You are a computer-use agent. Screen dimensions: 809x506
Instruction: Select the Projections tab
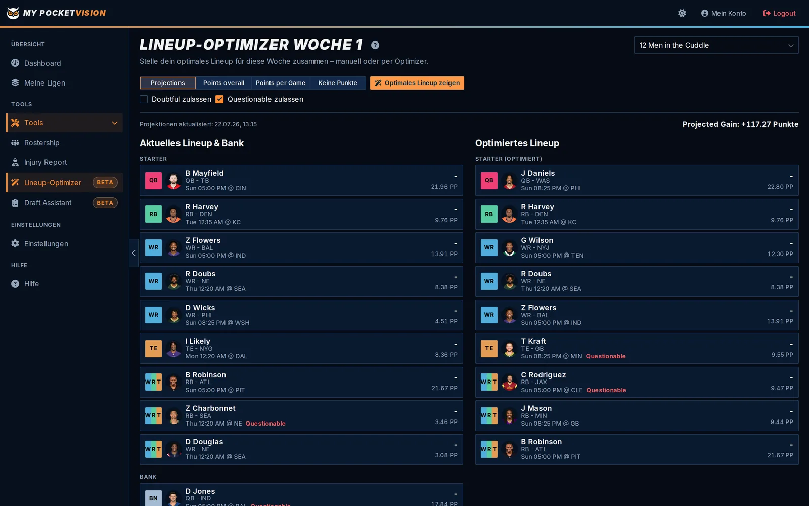click(x=168, y=83)
